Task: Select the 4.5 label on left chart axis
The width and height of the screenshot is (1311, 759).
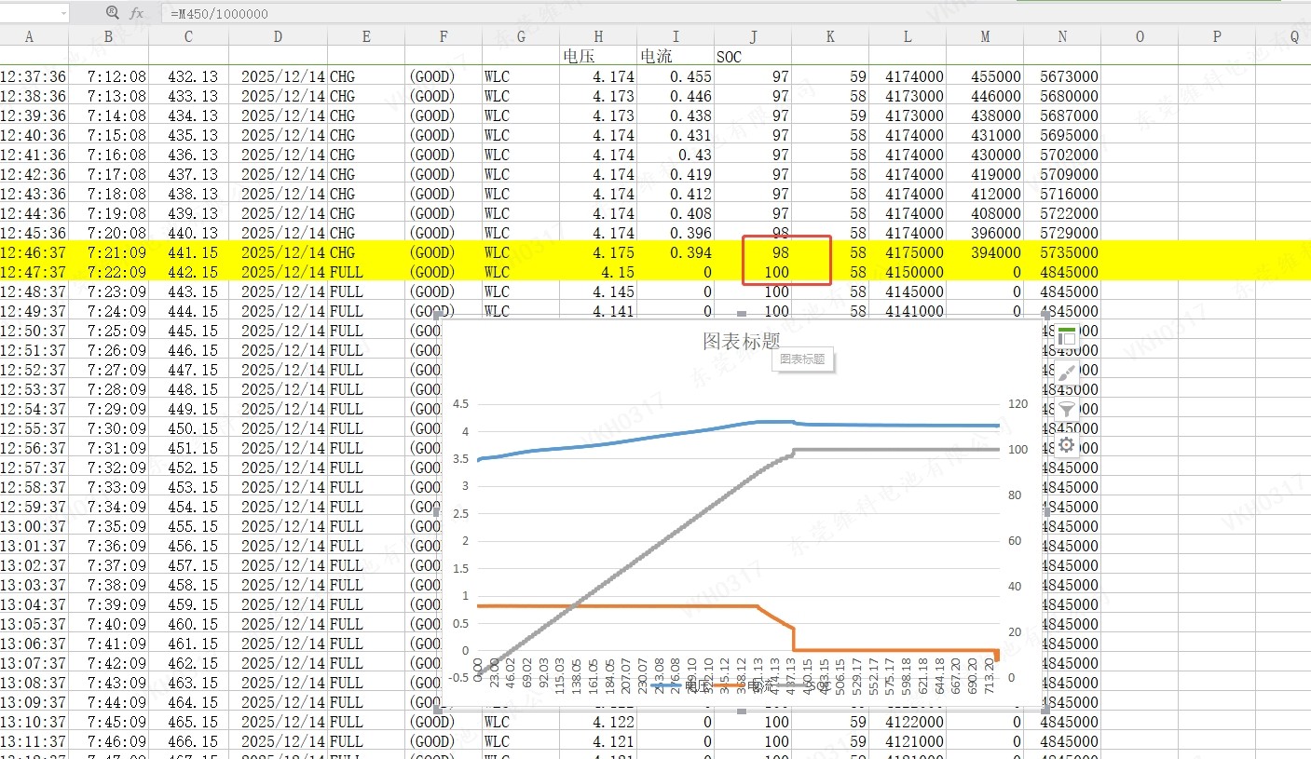Action: [460, 404]
